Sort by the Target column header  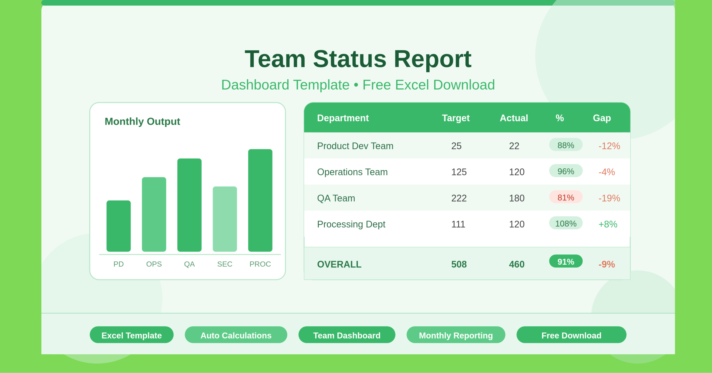(455, 118)
